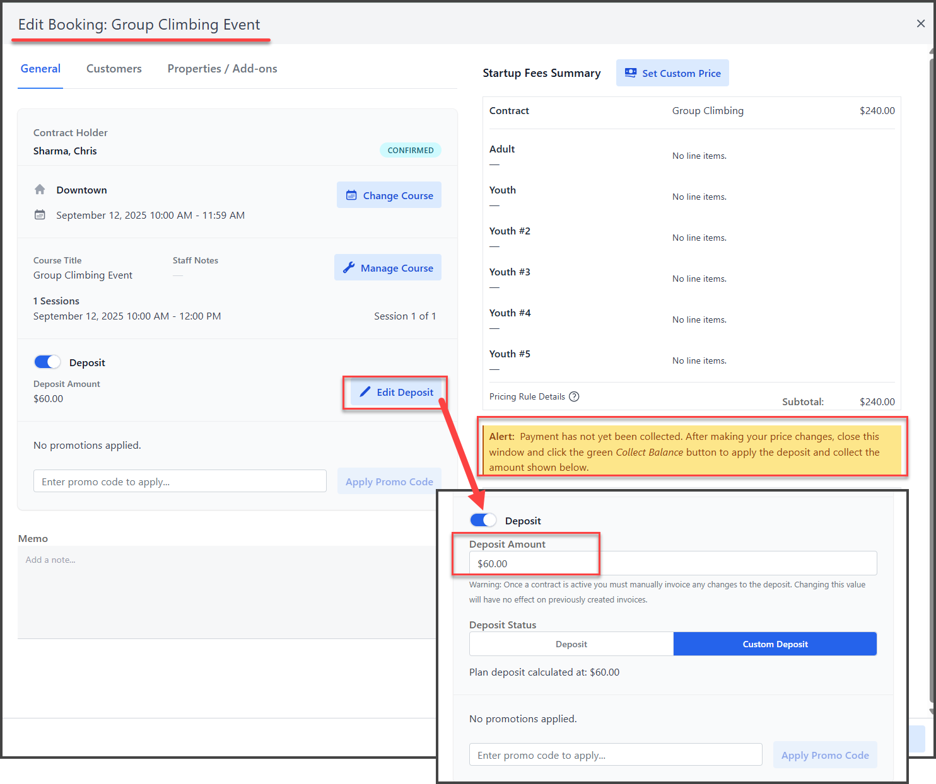This screenshot has width=936, height=784.
Task: Open the Properties / Add-ons tab
Action: pyautogui.click(x=222, y=69)
